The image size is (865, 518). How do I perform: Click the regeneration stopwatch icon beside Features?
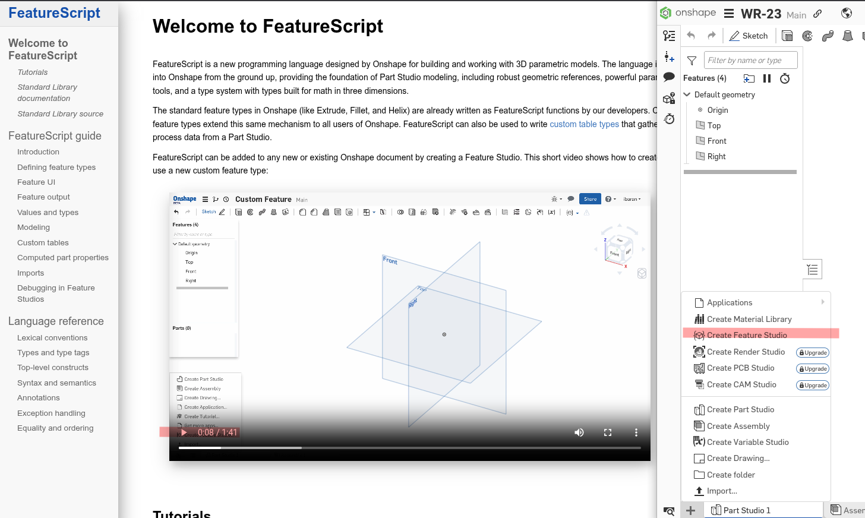785,78
